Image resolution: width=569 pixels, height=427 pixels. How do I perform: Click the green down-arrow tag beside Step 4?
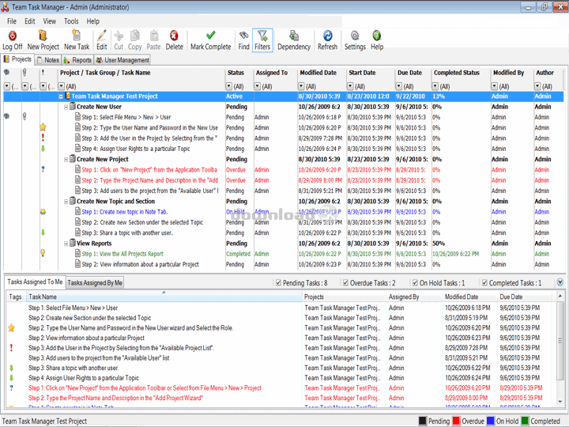(43, 148)
